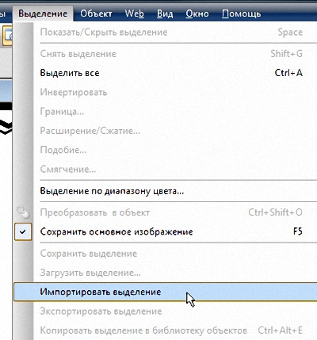Toggle Сохранить основное изображение checkmark

click(23, 231)
